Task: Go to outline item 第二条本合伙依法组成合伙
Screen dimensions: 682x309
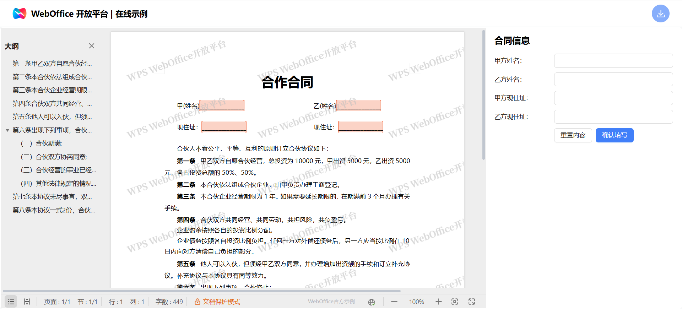Action: pos(52,77)
